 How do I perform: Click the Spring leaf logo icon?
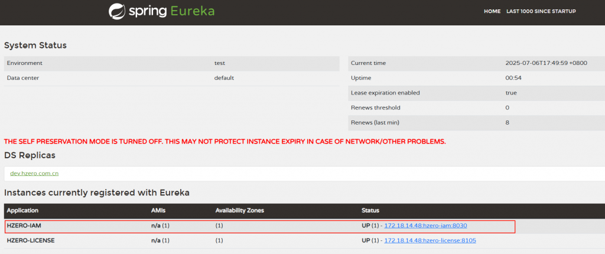(x=117, y=11)
